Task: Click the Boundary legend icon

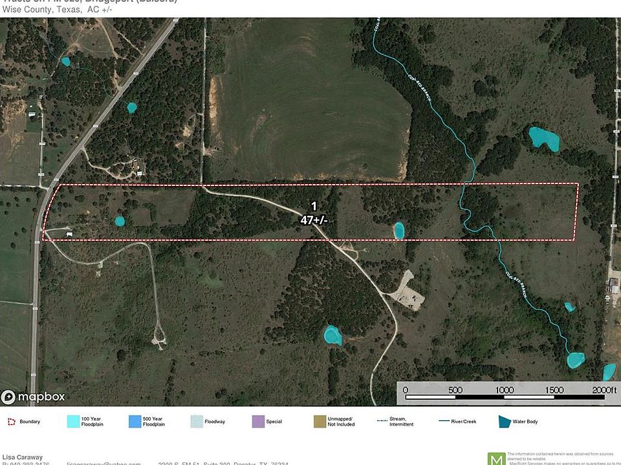Action: (x=12, y=422)
